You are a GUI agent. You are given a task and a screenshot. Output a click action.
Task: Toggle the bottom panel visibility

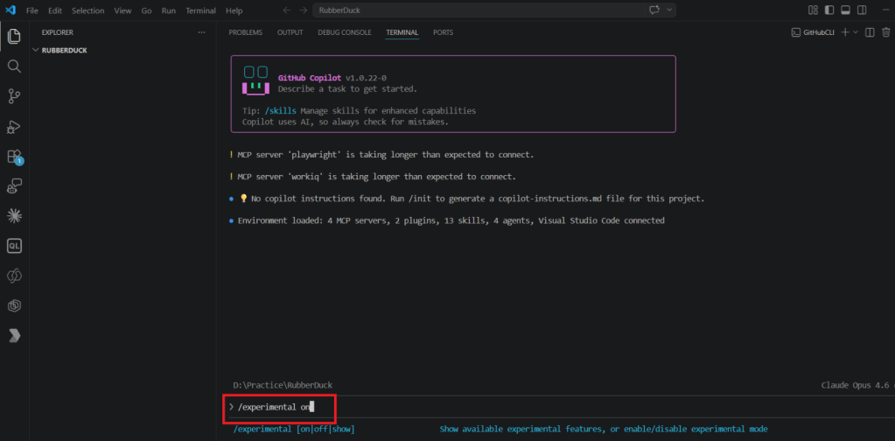[x=845, y=10]
